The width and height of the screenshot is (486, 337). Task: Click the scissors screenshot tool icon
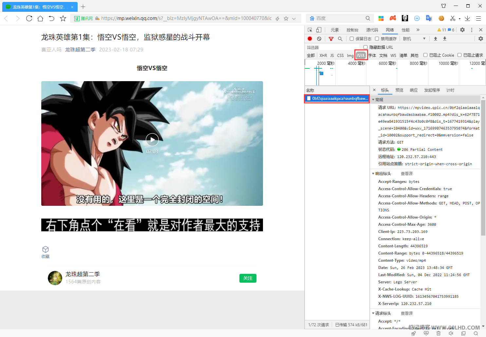(453, 18)
